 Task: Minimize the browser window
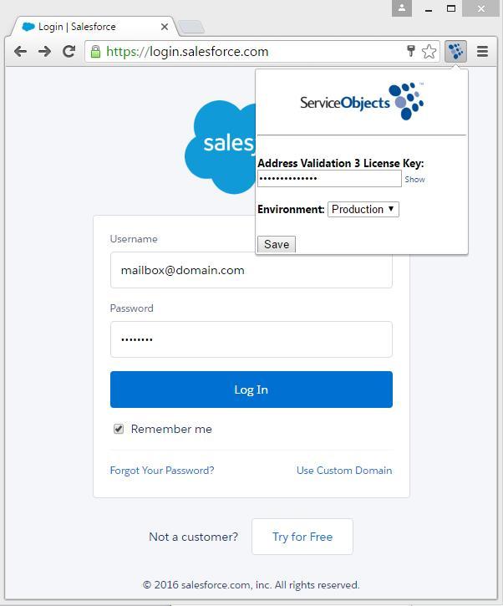point(429,8)
